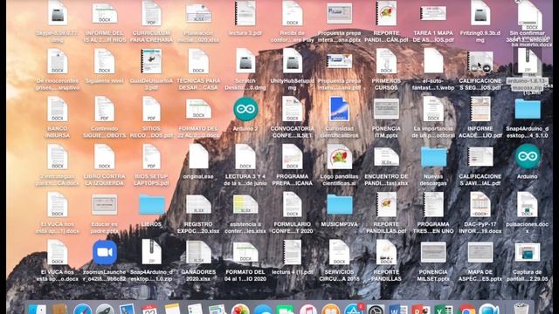This screenshot has height=314, width=559.
Task: Select the Siguiente nivel docx file
Action: [x=104, y=62]
